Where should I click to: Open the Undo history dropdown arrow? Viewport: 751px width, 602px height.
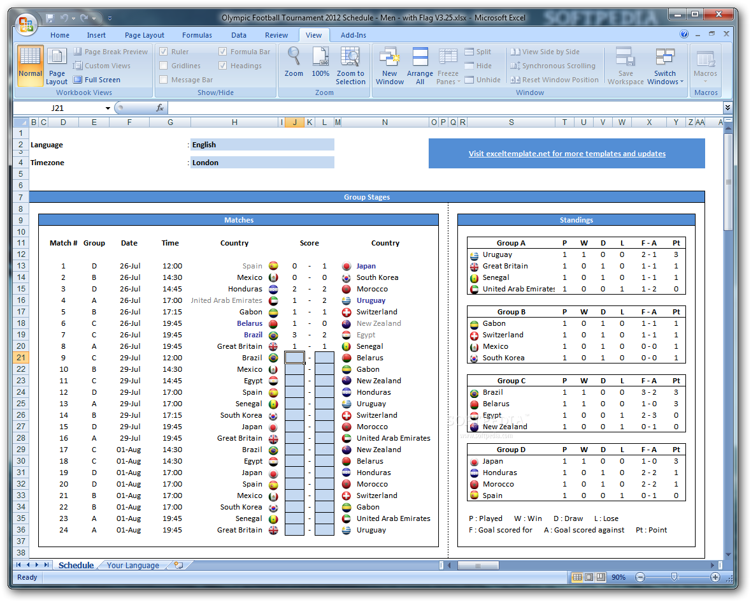point(73,18)
